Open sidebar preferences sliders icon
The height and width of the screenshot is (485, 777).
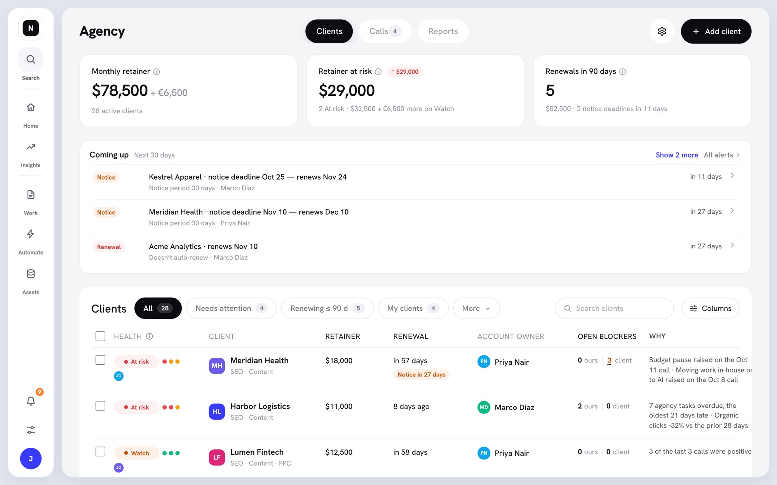coord(31,430)
